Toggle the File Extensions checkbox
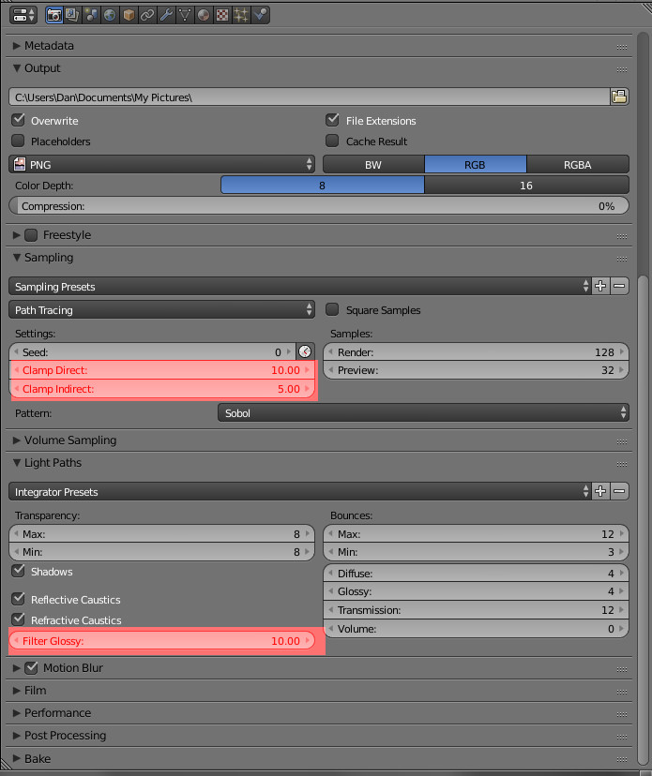The image size is (652, 776). 332,120
